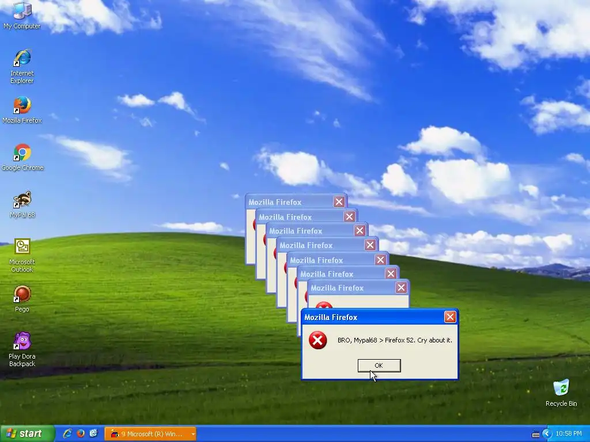Click the 9 Microsoft (R) Win... taskbar group

coord(150,434)
